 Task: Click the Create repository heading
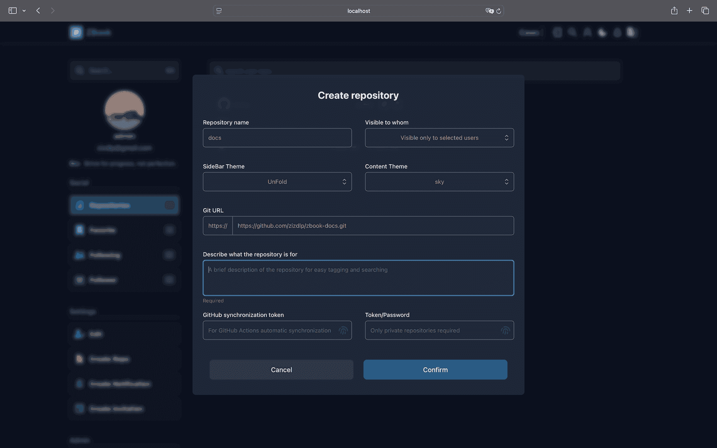(358, 95)
